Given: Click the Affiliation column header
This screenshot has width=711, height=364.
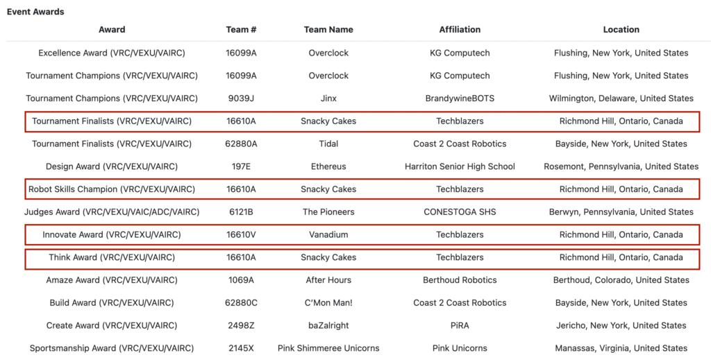Looking at the screenshot, I should point(460,30).
